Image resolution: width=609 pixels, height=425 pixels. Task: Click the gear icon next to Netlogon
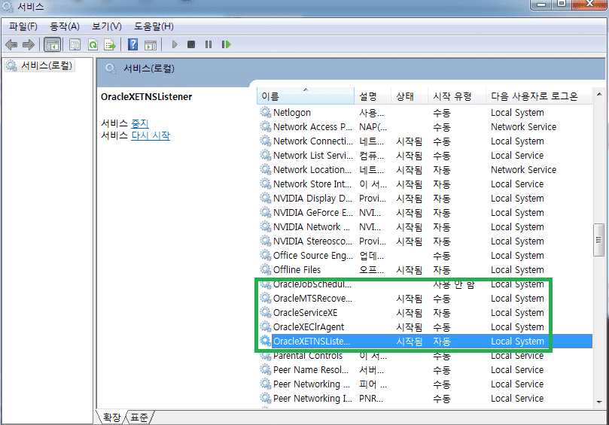pos(265,113)
